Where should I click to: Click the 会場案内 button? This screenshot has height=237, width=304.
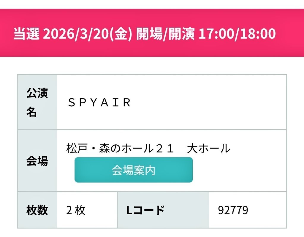point(133,170)
